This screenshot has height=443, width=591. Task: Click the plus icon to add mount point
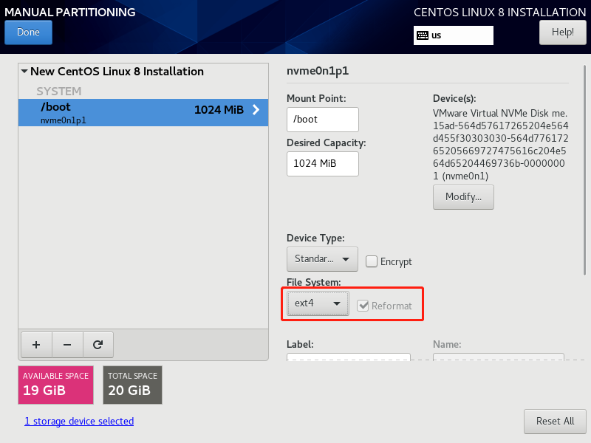tap(36, 345)
